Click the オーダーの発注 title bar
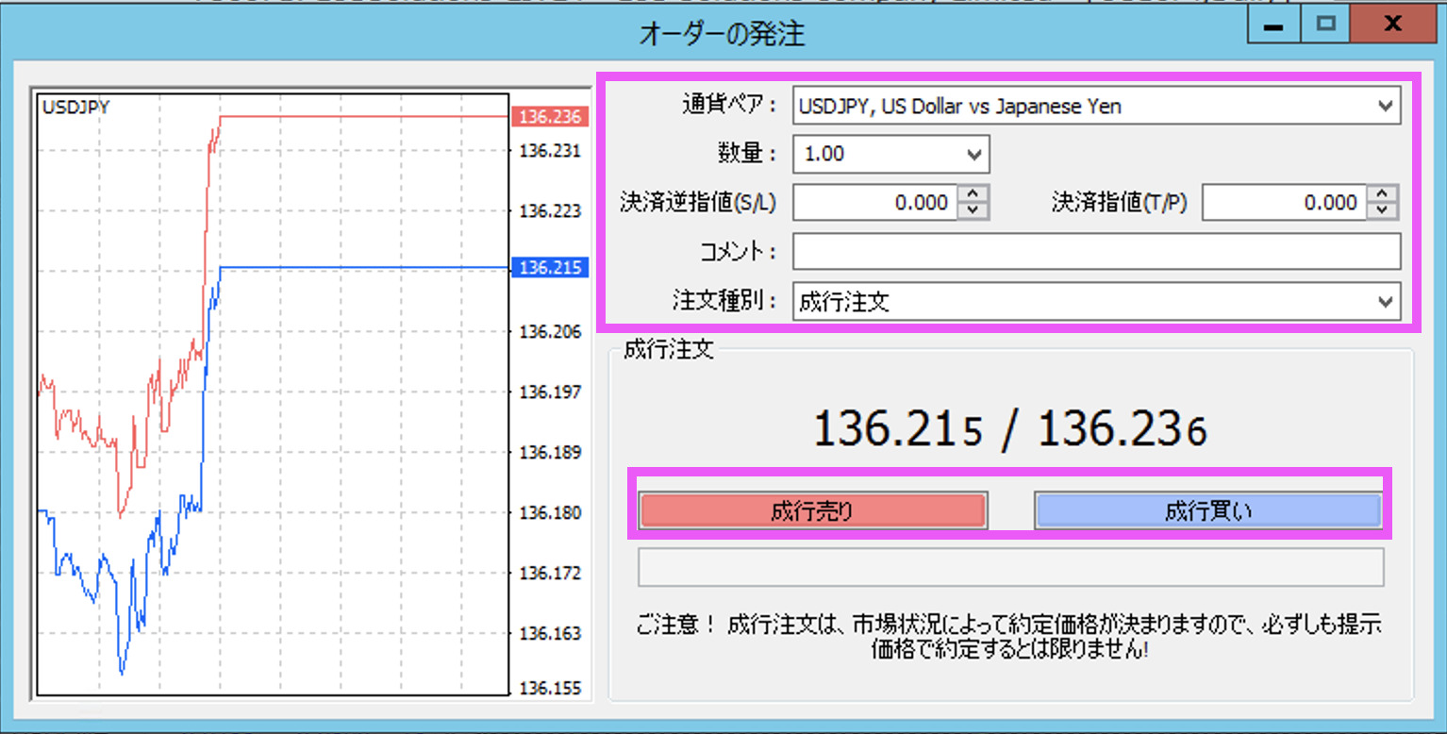The image size is (1447, 734). [x=722, y=36]
